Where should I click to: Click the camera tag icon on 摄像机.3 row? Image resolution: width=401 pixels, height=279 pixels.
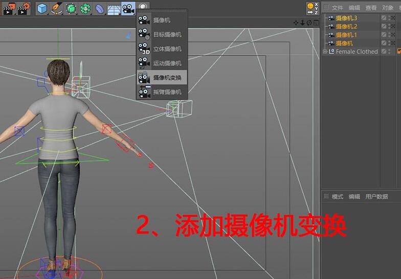pyautogui.click(x=393, y=18)
